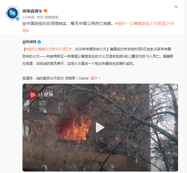Click the 3分钟前 timestamp
This screenshot has width=187, height=173.
pyautogui.click(x=29, y=17)
